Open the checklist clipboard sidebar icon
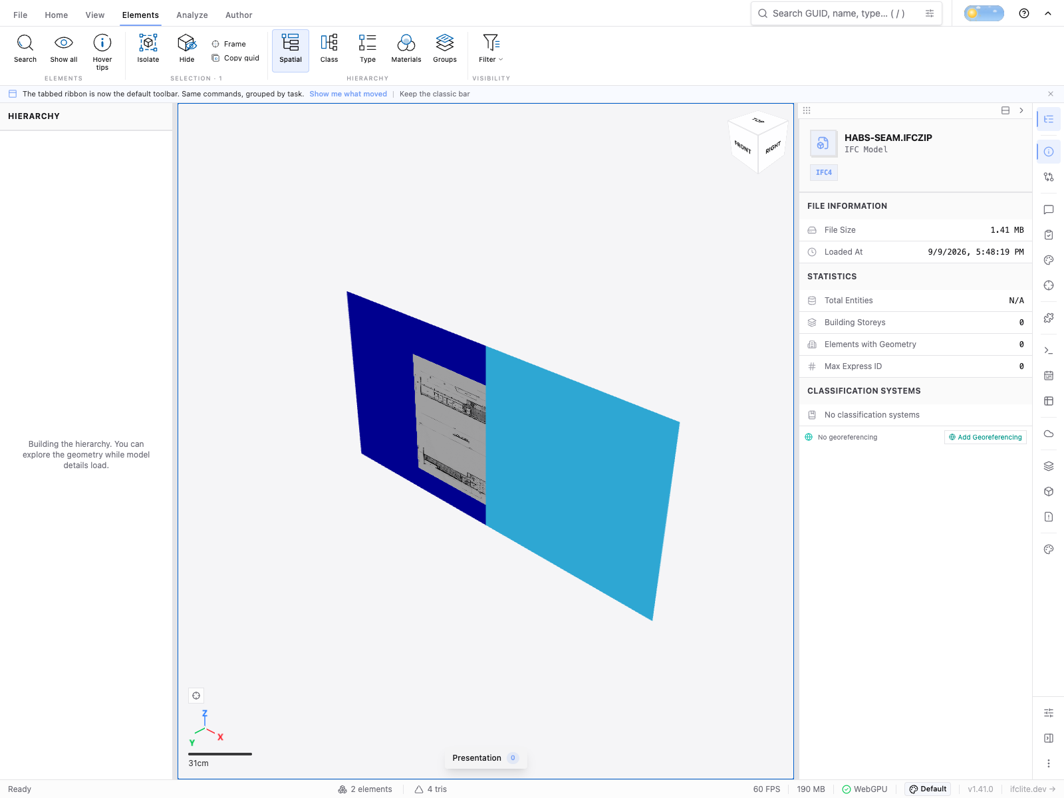The image size is (1064, 798). [x=1049, y=235]
